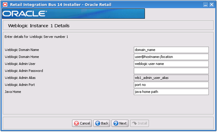Click the 'Weblogic Domain Home' label

[22, 57]
